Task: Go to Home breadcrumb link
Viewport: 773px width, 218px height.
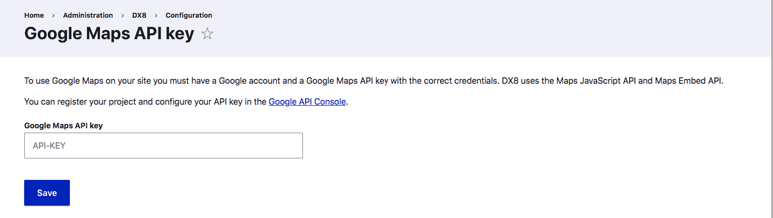Action: pyautogui.click(x=34, y=15)
